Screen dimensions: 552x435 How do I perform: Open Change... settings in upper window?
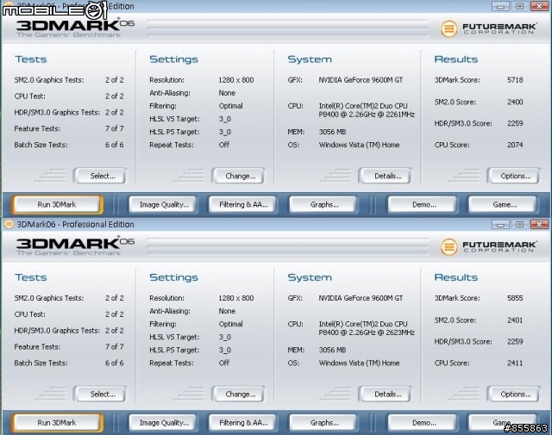tap(239, 176)
